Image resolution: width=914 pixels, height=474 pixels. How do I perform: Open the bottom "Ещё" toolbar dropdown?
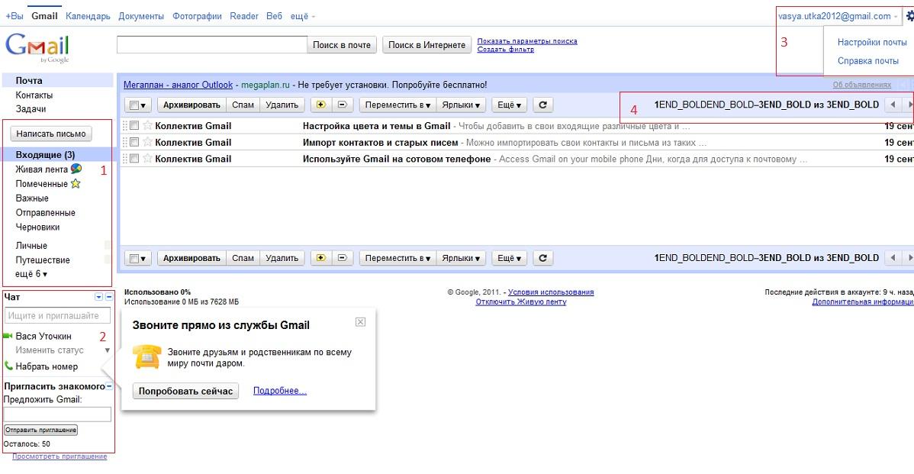(x=510, y=258)
